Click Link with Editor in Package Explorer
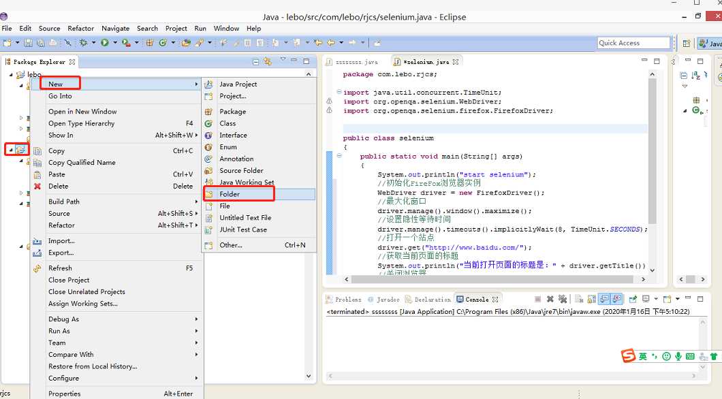 pos(268,62)
